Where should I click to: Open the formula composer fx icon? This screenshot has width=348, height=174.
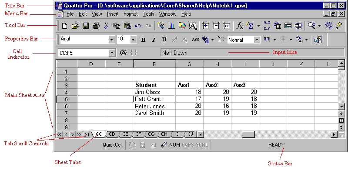pos(240,26)
